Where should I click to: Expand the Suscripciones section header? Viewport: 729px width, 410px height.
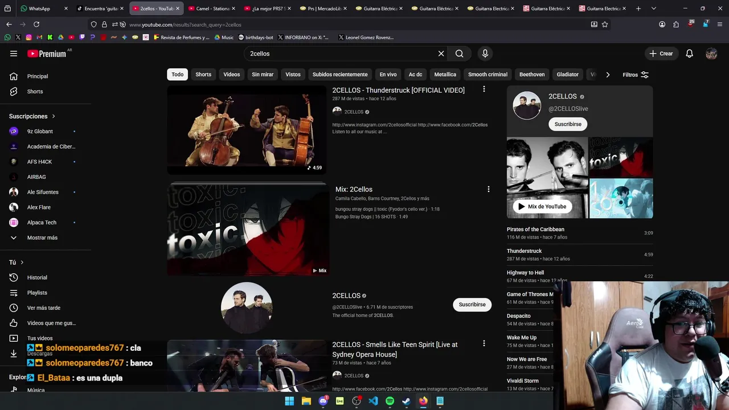[x=32, y=116]
